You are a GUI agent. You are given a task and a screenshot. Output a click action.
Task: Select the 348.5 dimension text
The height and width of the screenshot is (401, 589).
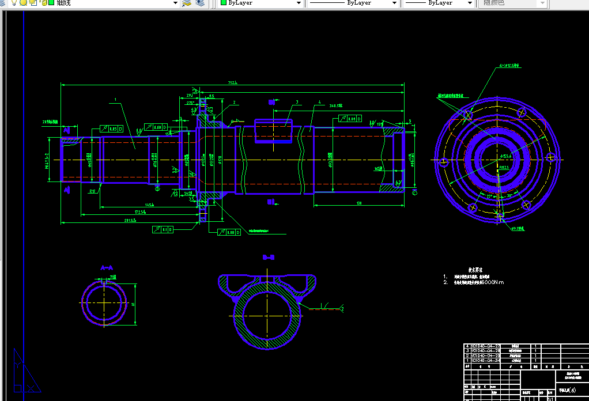(336, 106)
